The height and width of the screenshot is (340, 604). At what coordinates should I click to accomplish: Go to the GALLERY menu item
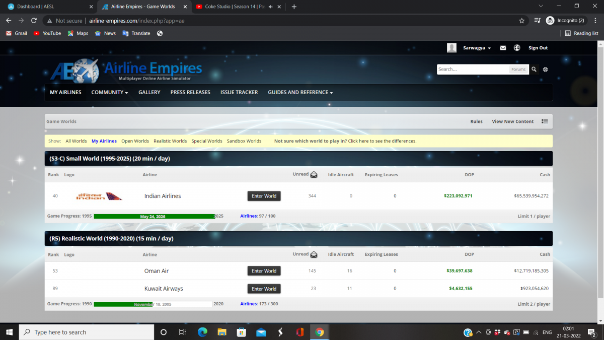tap(149, 93)
